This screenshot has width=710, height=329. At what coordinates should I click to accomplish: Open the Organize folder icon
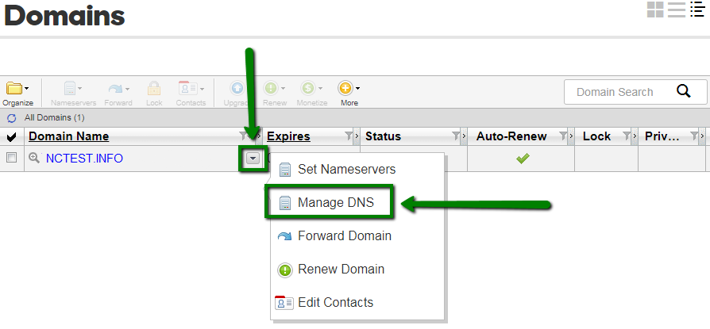tap(14, 88)
